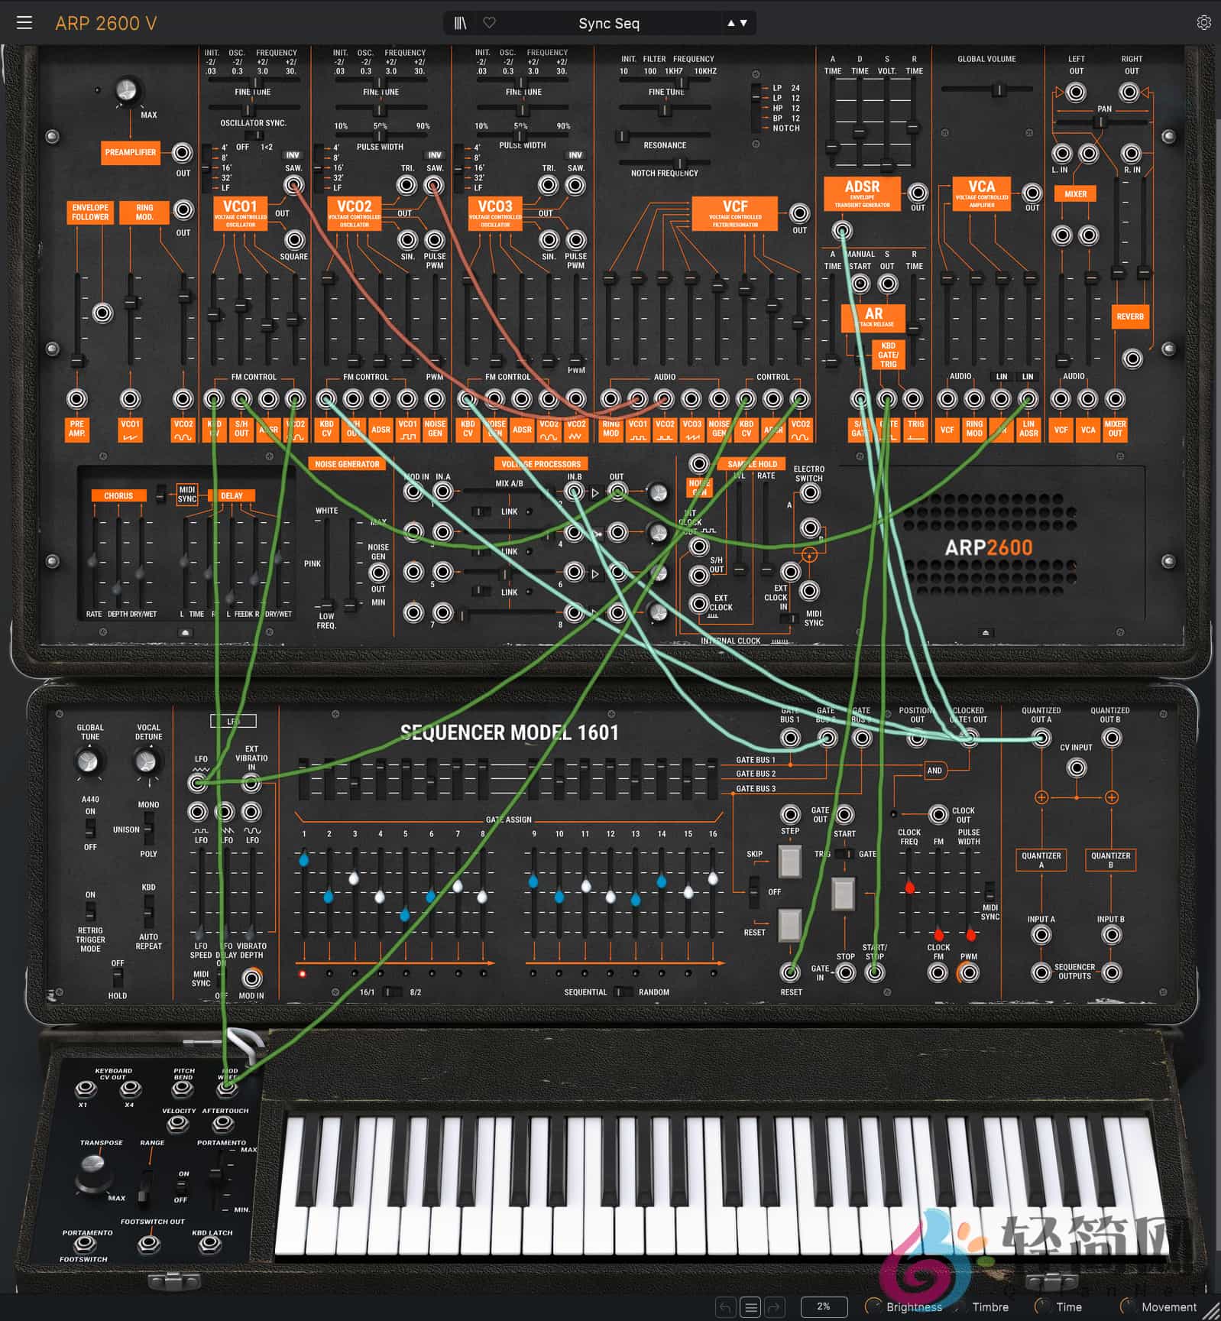The height and width of the screenshot is (1321, 1221).
Task: Click the PAN slider
Action: 1100,121
